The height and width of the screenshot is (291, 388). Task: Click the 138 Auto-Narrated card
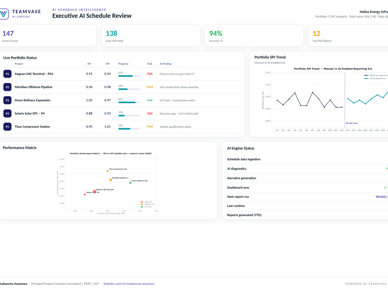coord(151,36)
